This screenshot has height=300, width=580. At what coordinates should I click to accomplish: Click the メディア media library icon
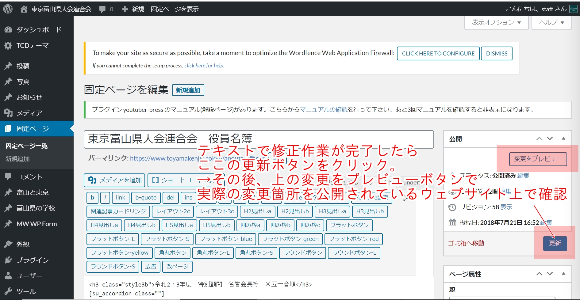tap(8, 113)
